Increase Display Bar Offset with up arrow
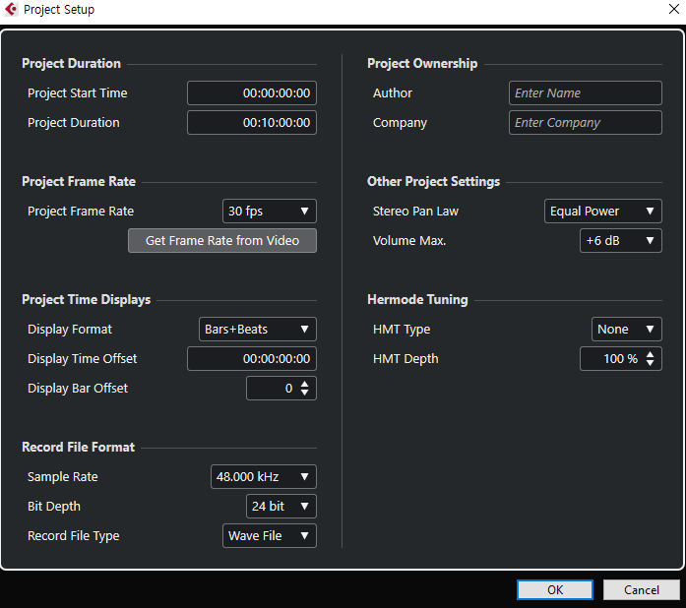686x608 pixels. [x=305, y=384]
